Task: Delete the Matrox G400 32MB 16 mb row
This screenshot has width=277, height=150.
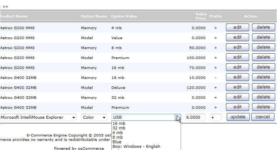Action: 263,77
